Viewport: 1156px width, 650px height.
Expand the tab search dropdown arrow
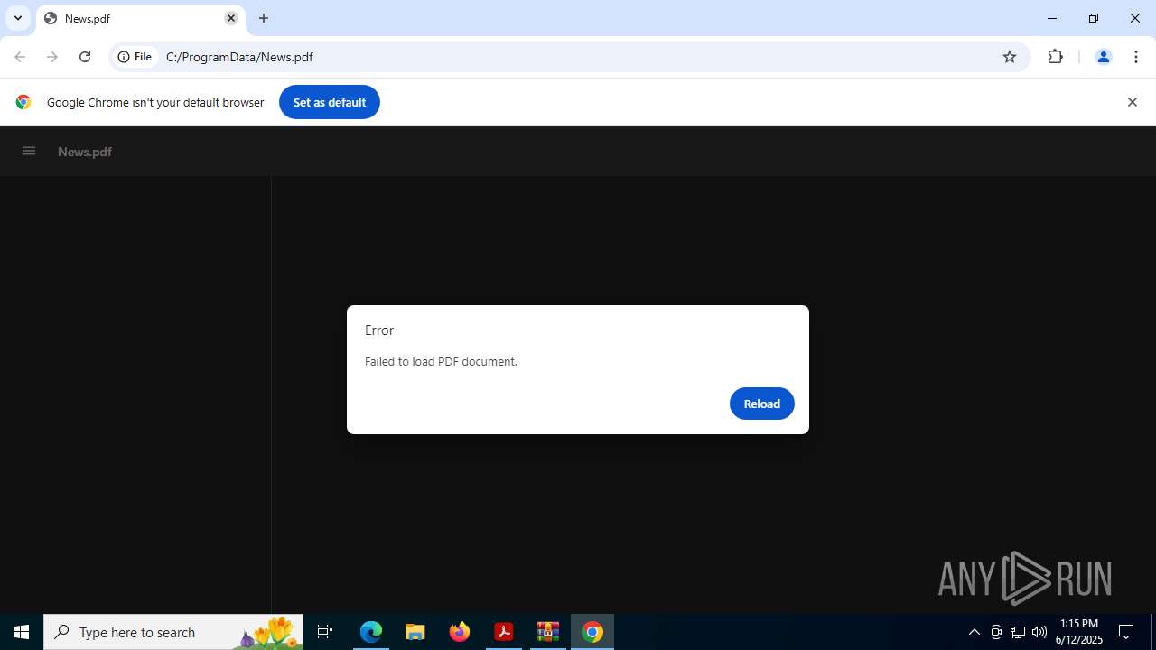point(18,18)
